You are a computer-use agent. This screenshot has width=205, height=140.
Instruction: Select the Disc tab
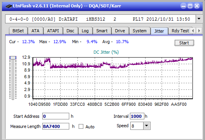pos(70,31)
